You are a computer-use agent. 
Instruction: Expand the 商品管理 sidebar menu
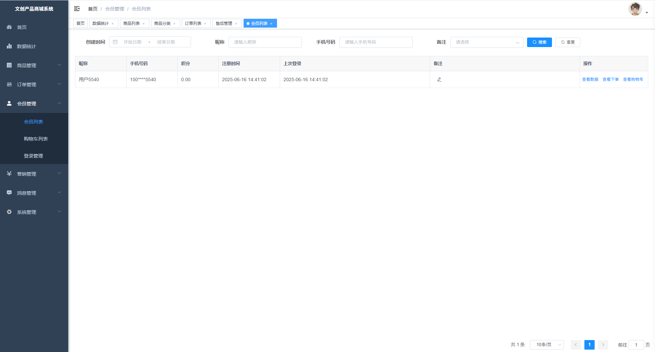point(34,65)
